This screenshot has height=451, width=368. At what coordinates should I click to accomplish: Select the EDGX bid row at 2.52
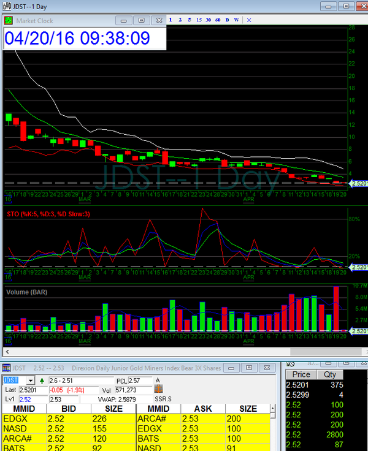point(67,419)
